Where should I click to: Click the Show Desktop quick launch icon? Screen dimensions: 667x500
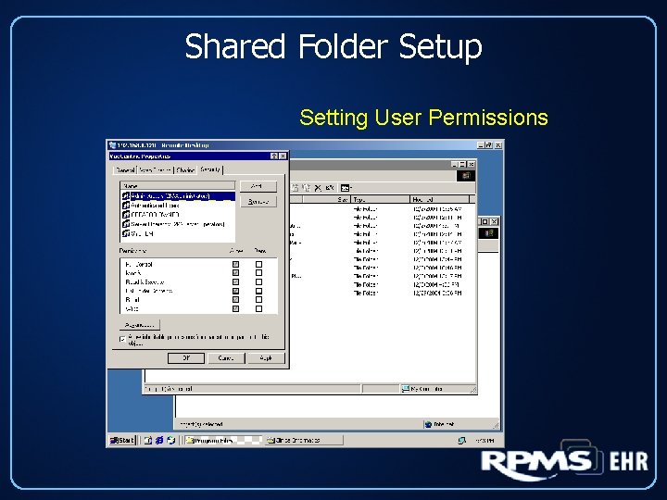[x=147, y=441]
